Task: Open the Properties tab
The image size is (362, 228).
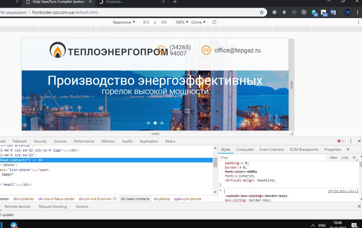Action: 333,149
